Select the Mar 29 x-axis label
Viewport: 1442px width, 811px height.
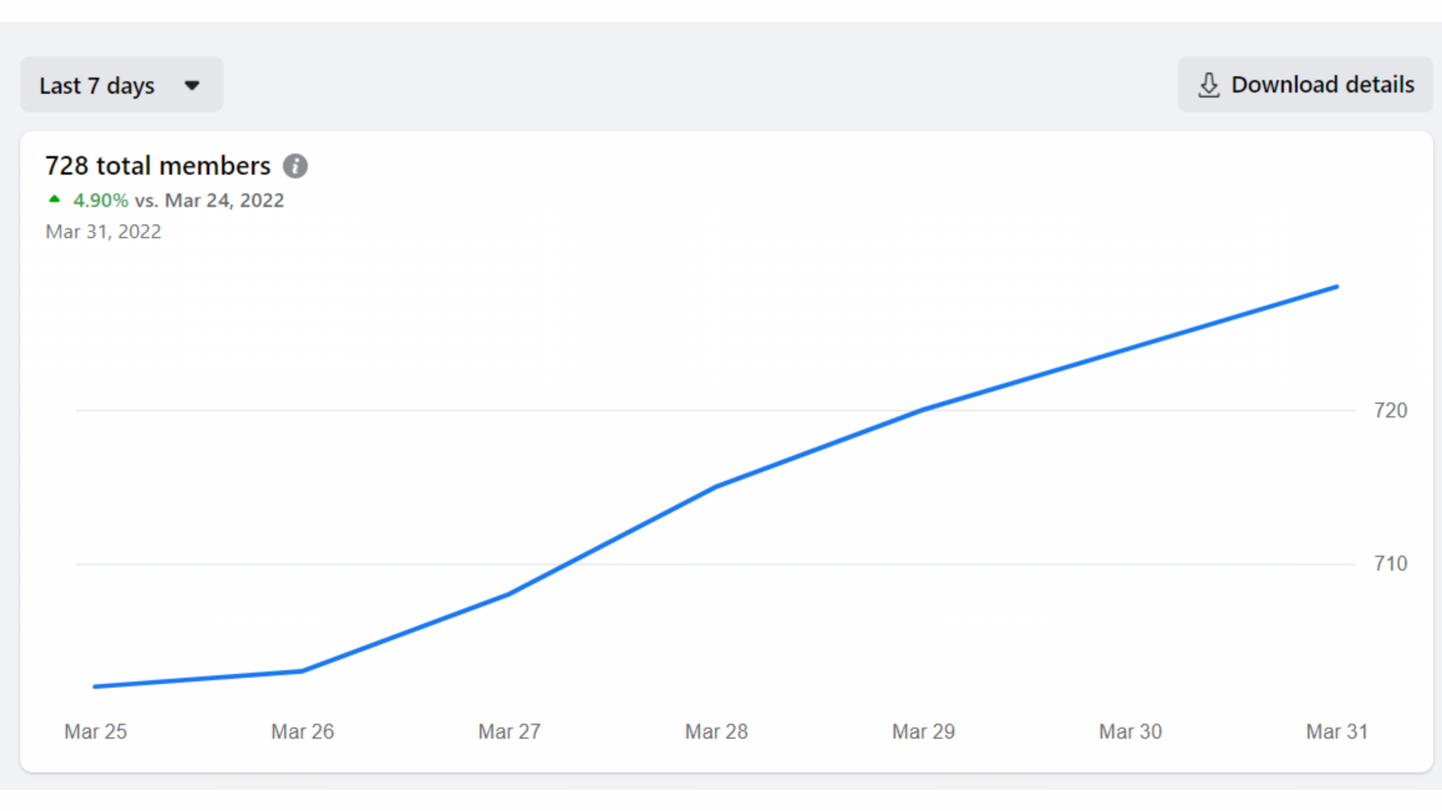pyautogui.click(x=923, y=731)
